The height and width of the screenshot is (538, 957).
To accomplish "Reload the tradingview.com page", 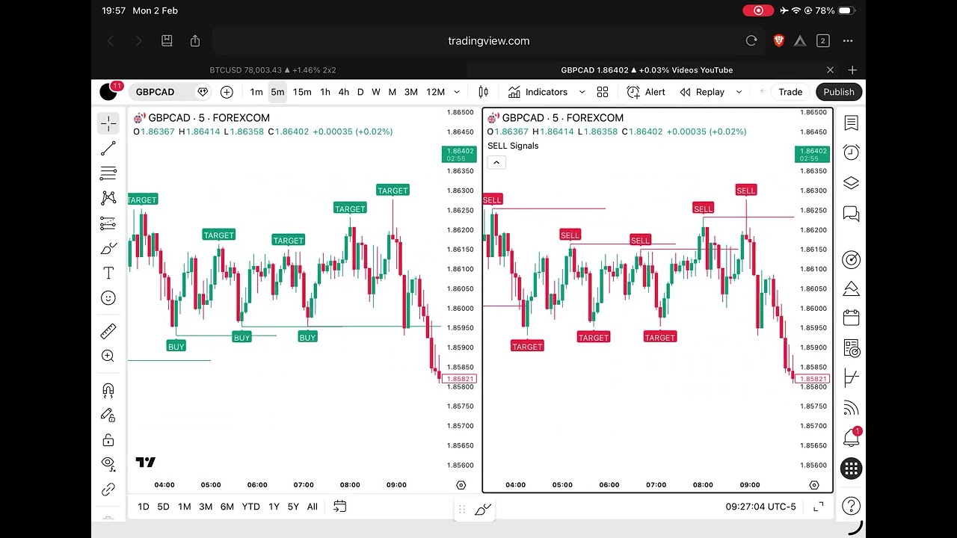I will [751, 41].
